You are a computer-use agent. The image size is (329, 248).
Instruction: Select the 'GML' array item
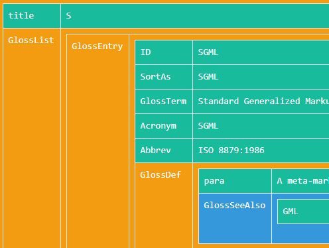tap(303, 212)
